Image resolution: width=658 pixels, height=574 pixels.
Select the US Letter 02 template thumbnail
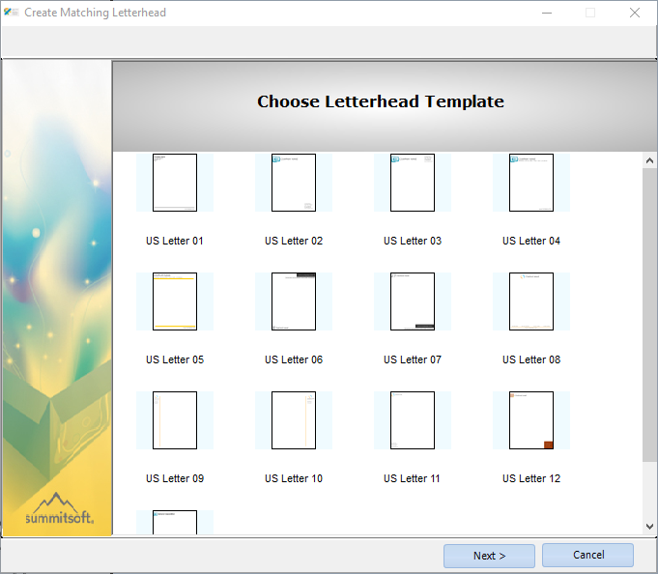click(x=294, y=183)
